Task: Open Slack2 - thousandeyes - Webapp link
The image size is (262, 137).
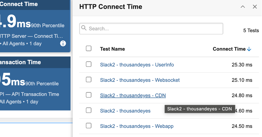Action: pos(137,126)
